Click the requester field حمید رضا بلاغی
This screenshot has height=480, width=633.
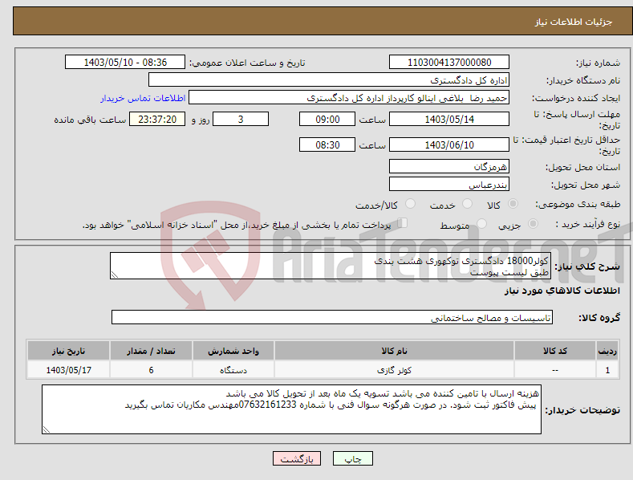click(x=349, y=98)
